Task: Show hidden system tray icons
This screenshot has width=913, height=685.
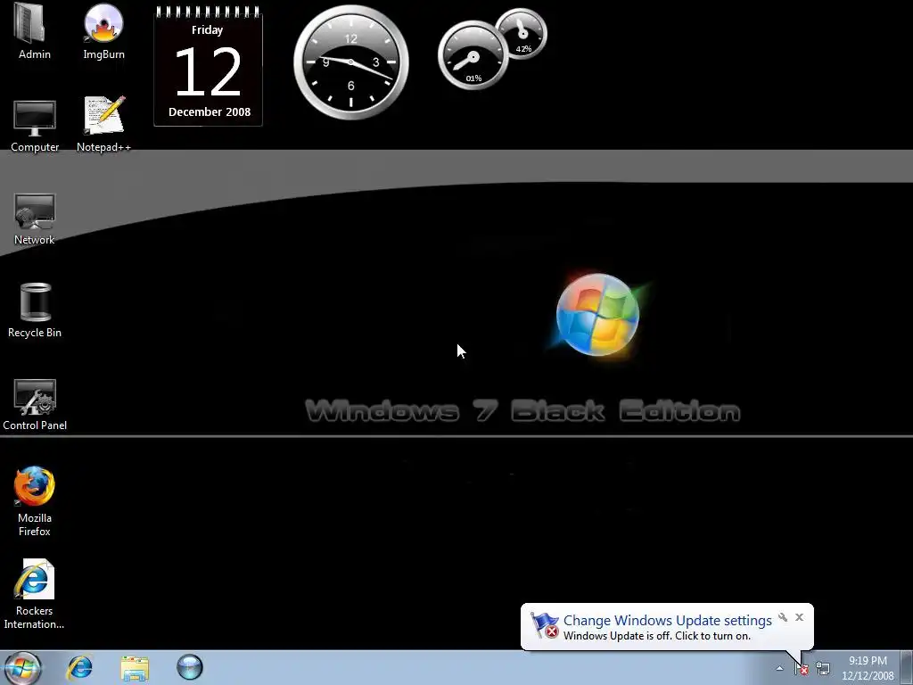Action: 779,668
